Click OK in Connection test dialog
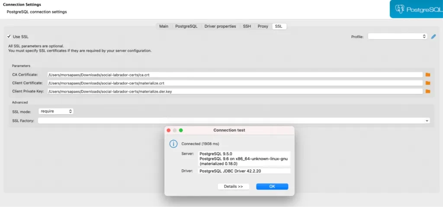Image resolution: width=443 pixels, height=207 pixels. pos(272,186)
